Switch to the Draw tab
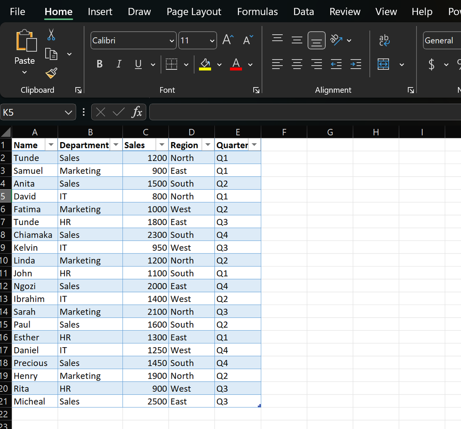 (139, 12)
